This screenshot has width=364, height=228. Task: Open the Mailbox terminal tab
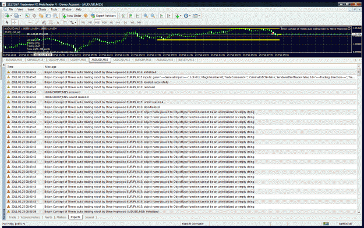(x=61, y=217)
